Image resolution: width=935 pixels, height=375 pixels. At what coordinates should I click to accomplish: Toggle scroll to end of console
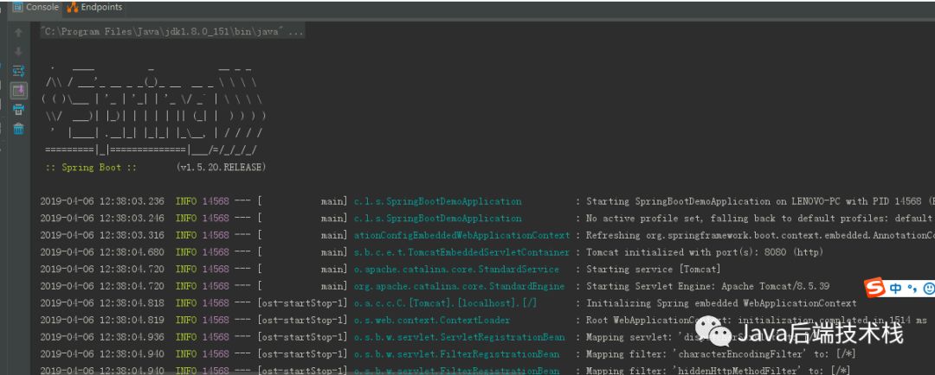pos(18,91)
